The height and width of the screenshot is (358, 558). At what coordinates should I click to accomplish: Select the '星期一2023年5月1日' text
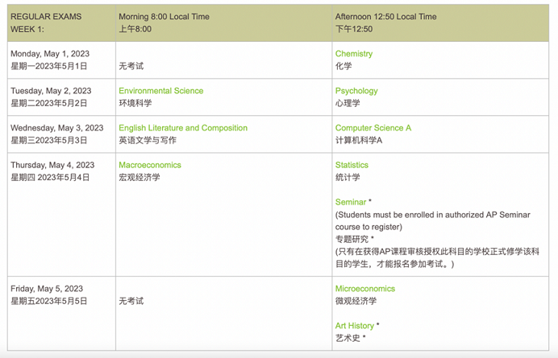click(48, 66)
